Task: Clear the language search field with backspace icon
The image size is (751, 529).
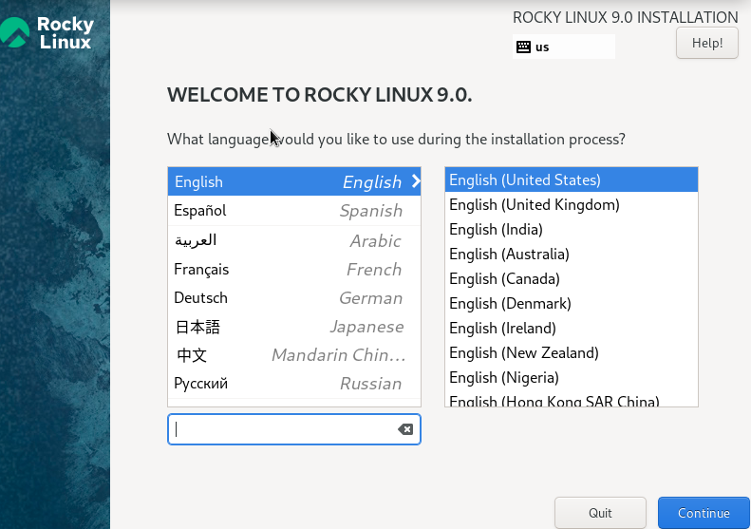Action: tap(405, 429)
